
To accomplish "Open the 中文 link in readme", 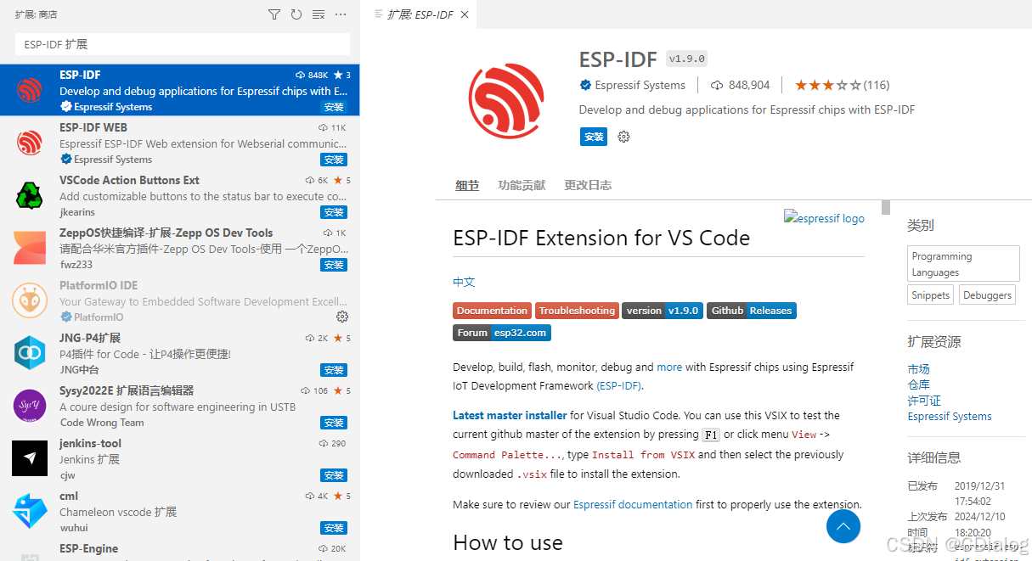I will click(x=464, y=282).
